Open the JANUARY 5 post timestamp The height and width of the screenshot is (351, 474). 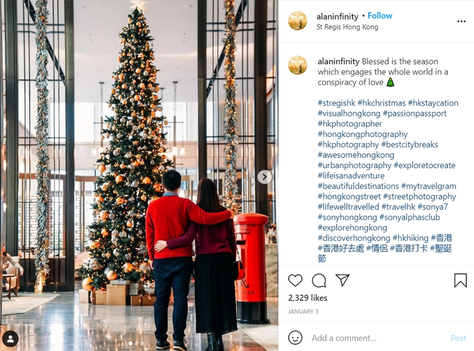tap(303, 311)
